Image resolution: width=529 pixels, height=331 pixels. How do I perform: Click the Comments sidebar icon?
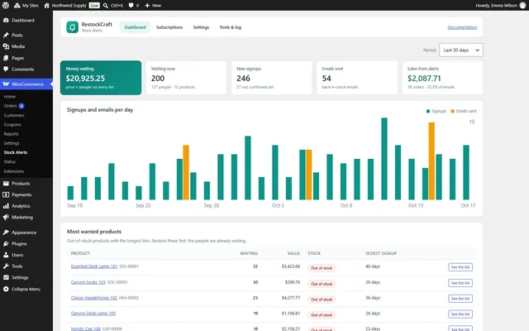click(x=6, y=70)
